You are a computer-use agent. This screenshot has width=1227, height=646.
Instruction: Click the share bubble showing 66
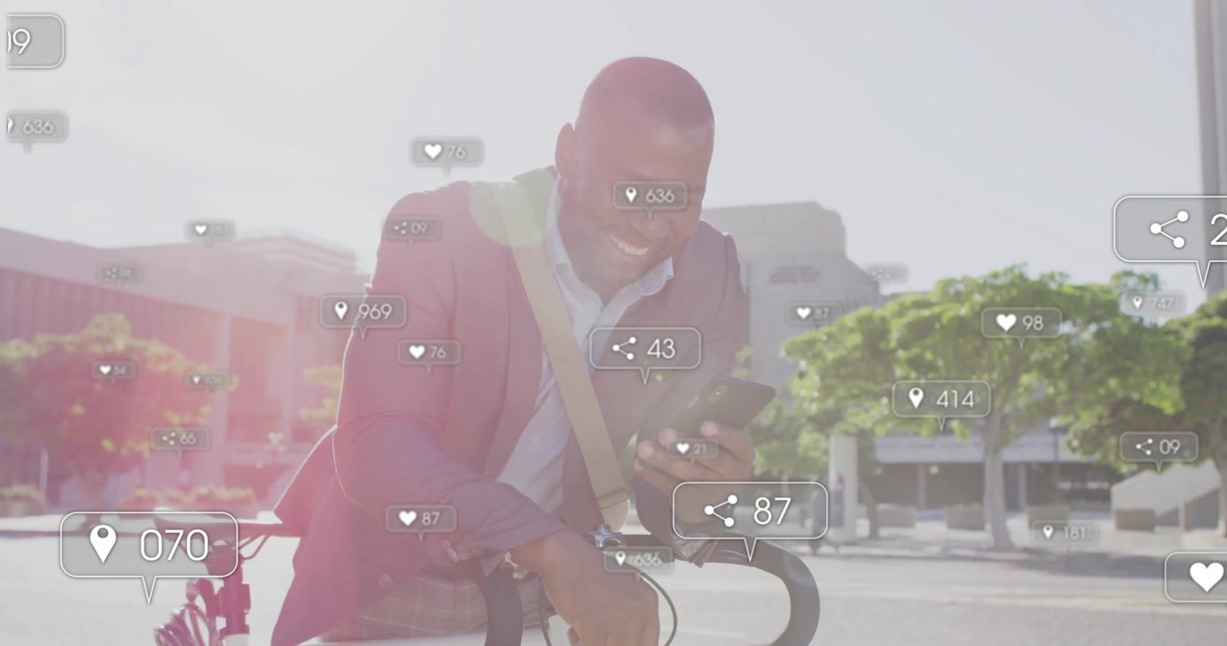tap(180, 439)
